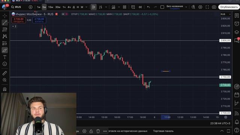Start bar replay mode
240x135 pixels.
point(140,7)
